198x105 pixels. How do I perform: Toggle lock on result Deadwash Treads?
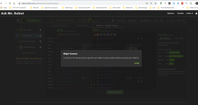[x=98, y=75]
